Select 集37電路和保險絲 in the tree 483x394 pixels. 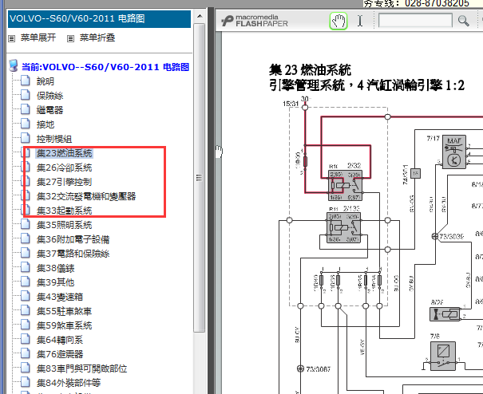pos(73,254)
